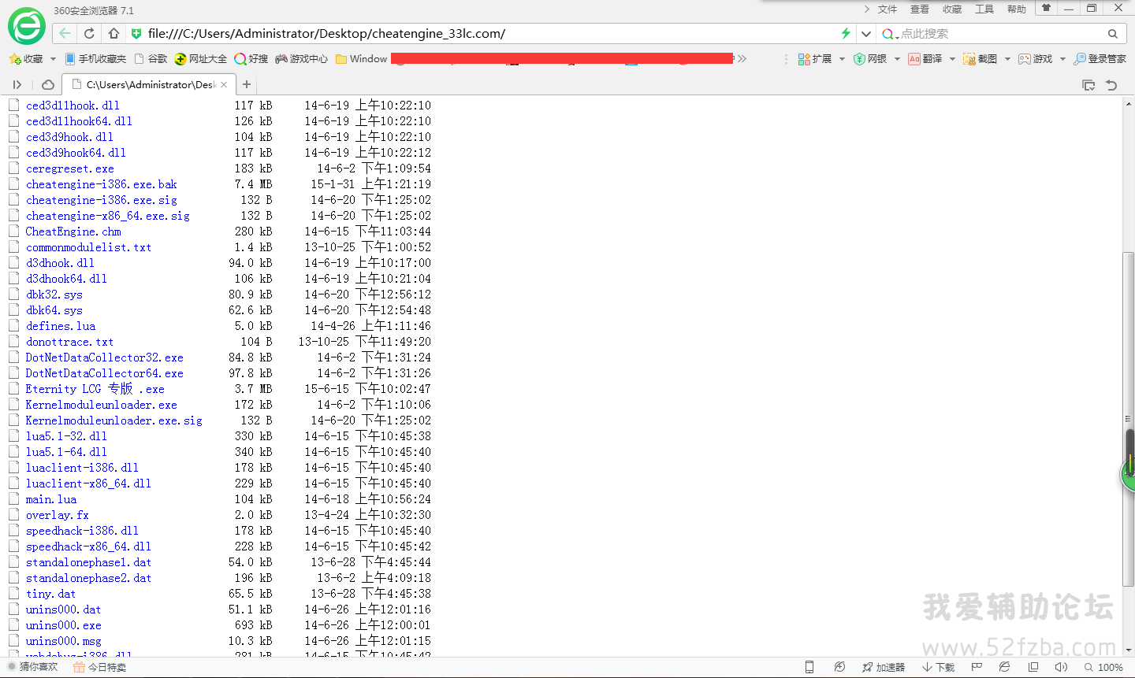Viewport: 1135px width, 678px height.
Task: Click the 172 kB size of Kernelmoduleunloader.exe
Action: tap(253, 405)
